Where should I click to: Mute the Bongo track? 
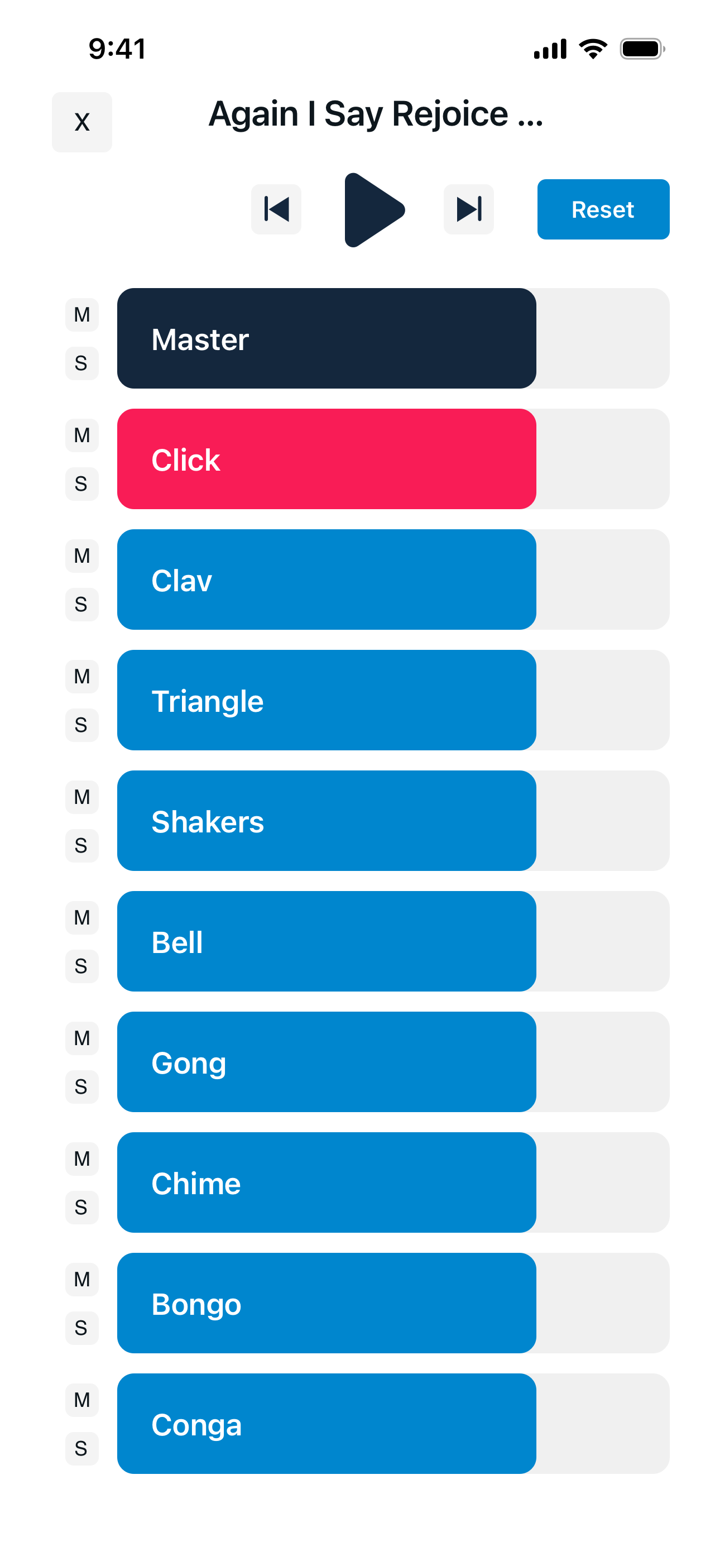(x=82, y=1279)
